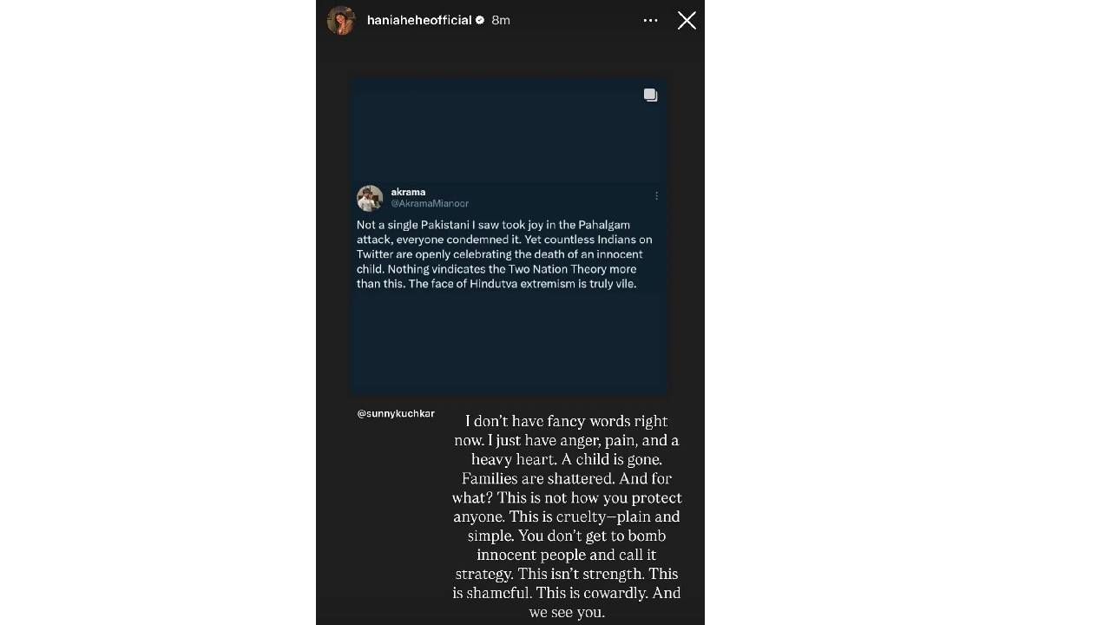This screenshot has height=625, width=1111.
Task: Click the "Two Nation Theory" line in the tweet
Action: (503, 269)
